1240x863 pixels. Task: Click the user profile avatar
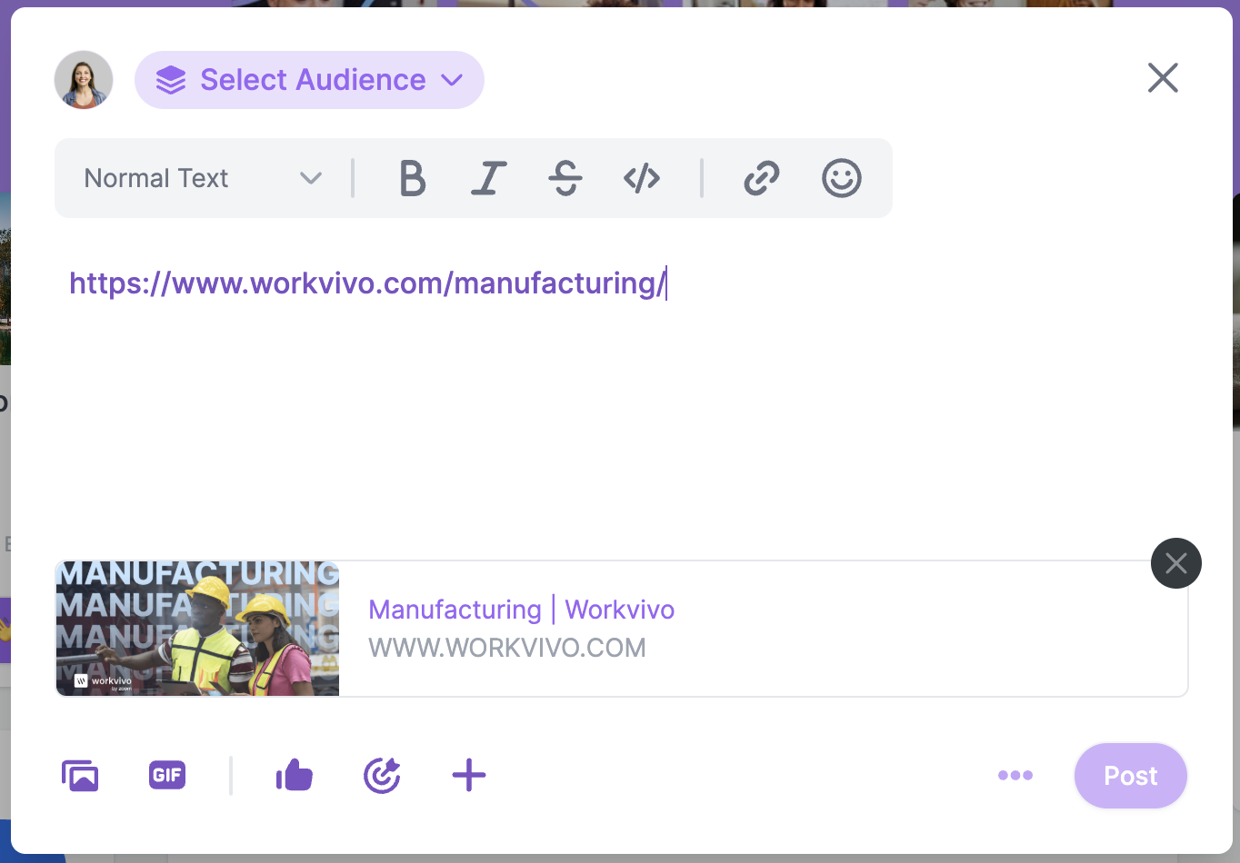point(84,80)
